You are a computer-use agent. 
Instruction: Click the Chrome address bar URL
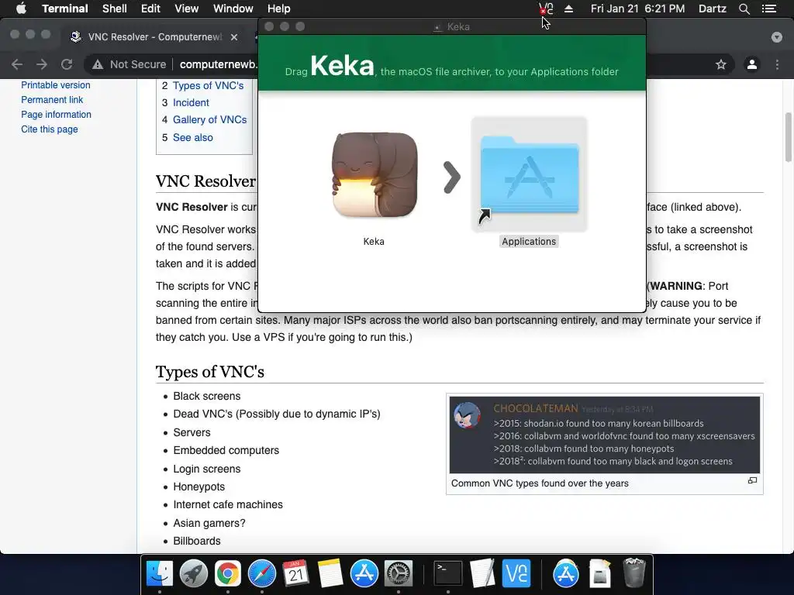pos(219,64)
